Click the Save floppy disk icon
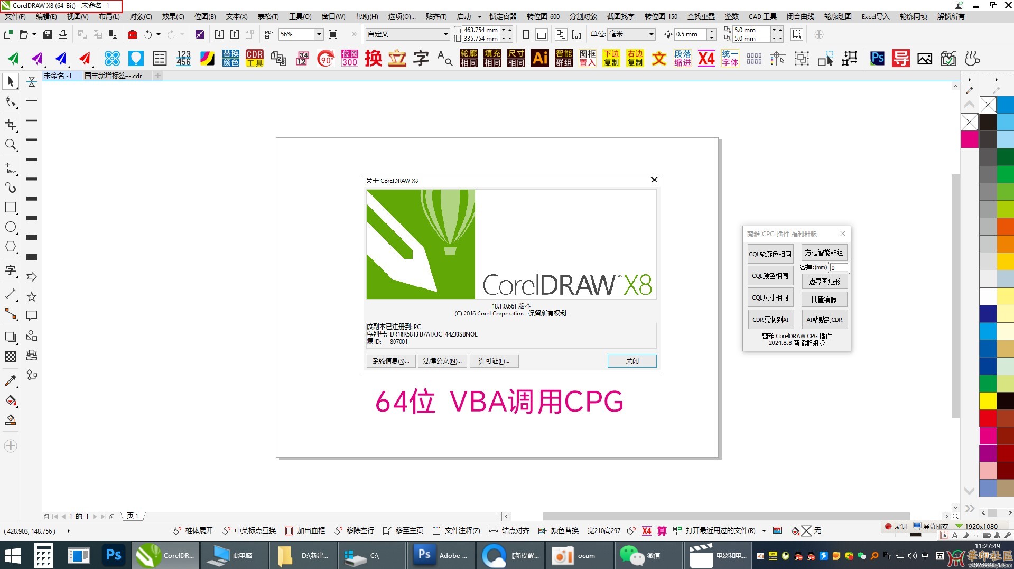This screenshot has height=569, width=1014. 48,34
